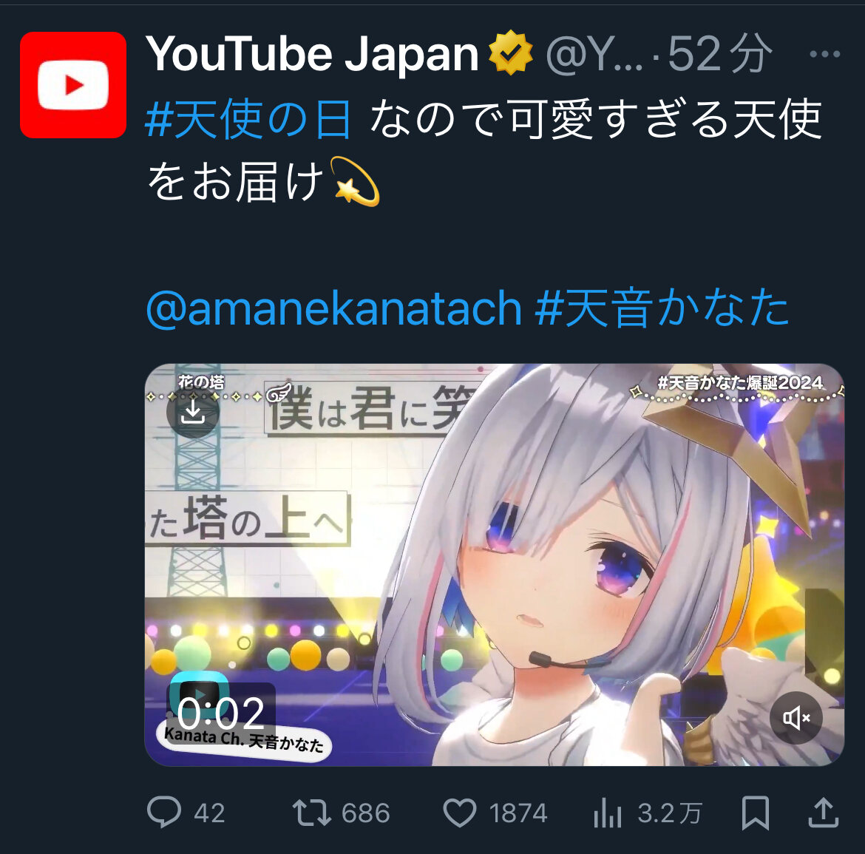Retweet using the repost arrows icon
Image resolution: width=865 pixels, height=854 pixels.
312,813
